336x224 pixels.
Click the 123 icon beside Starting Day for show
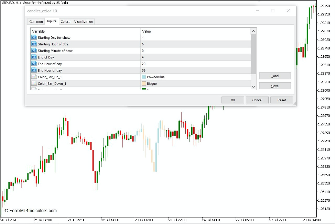[34, 37]
